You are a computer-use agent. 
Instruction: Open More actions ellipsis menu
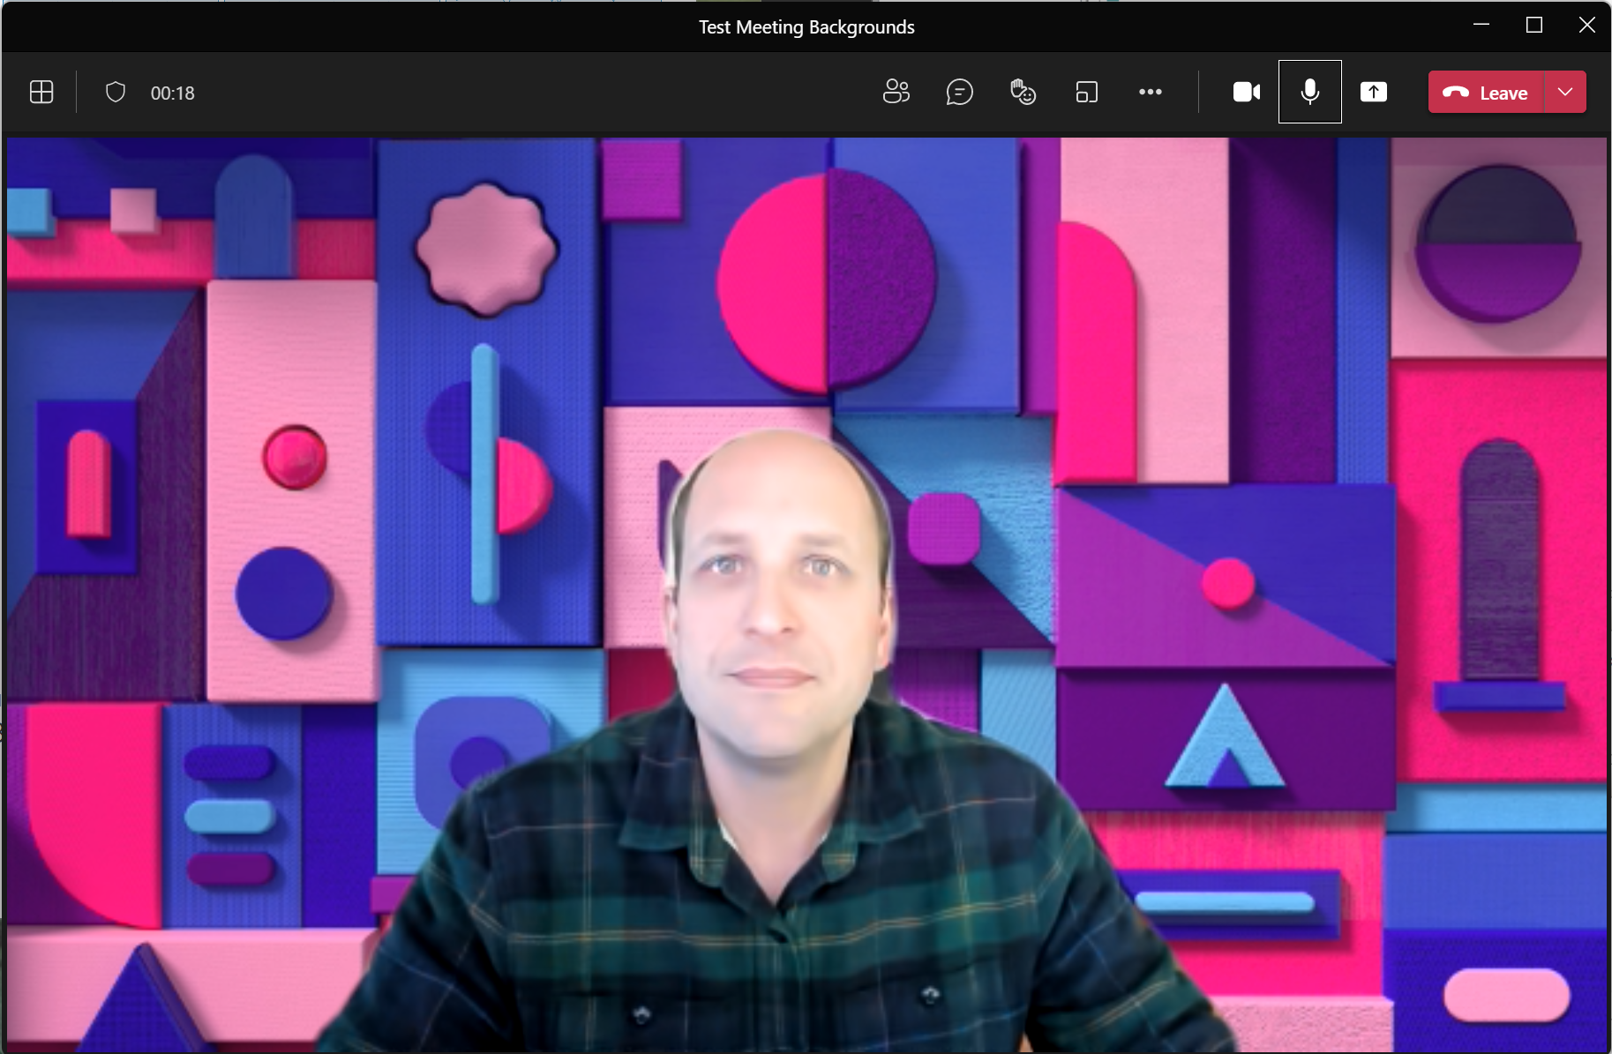click(x=1150, y=92)
